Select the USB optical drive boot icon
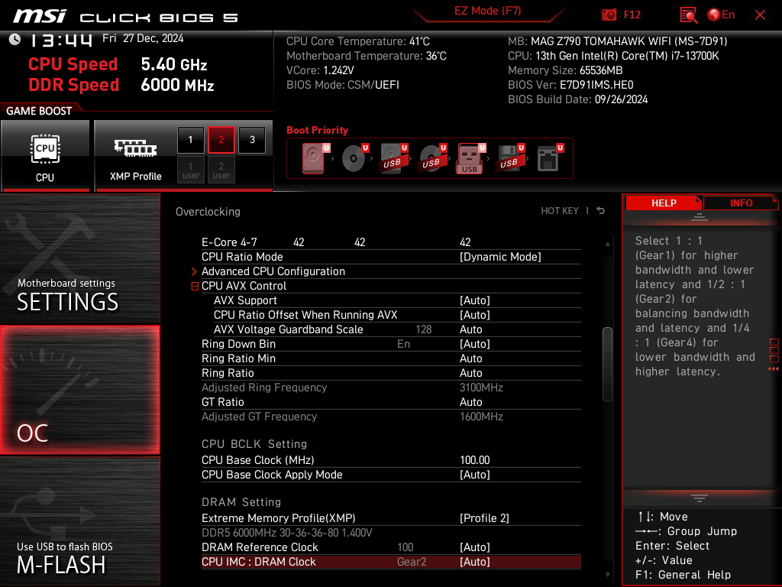The image size is (782, 587). click(432, 158)
